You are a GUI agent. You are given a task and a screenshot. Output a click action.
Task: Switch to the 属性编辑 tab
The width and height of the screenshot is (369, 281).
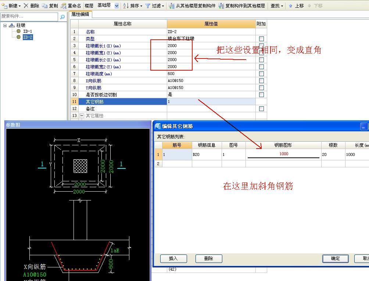[80, 14]
